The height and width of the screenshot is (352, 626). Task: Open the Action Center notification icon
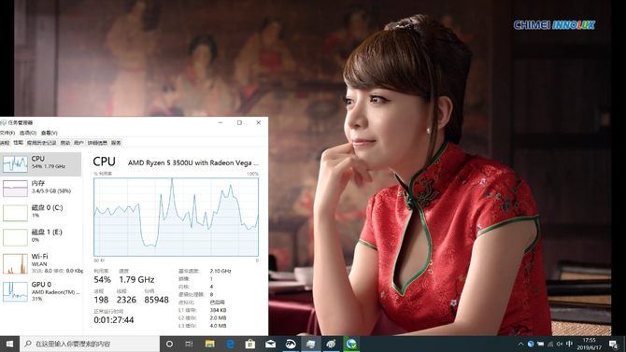614,344
